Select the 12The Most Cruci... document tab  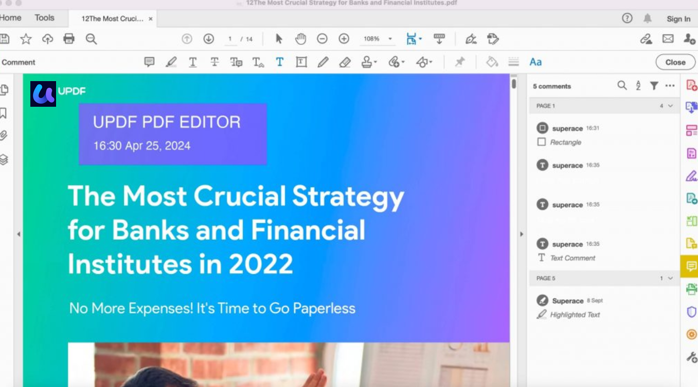point(112,19)
